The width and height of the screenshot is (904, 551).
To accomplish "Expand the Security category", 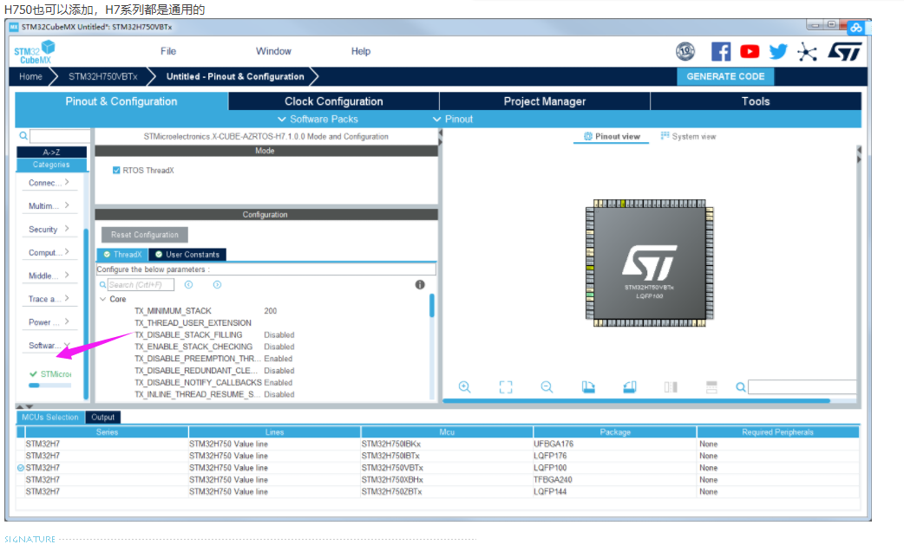I will pos(49,230).
